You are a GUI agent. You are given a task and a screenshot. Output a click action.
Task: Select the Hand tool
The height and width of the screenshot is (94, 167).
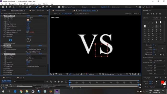(x=10, y=7)
